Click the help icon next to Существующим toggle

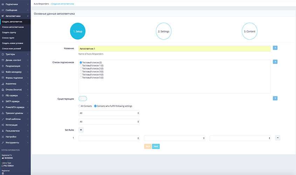(x=275, y=98)
